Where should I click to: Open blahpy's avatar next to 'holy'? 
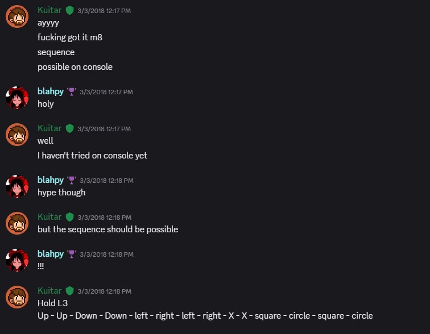click(17, 98)
